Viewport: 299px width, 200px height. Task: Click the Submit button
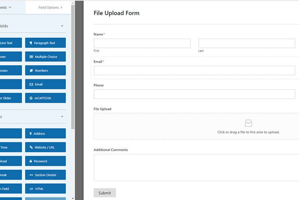coord(105,193)
